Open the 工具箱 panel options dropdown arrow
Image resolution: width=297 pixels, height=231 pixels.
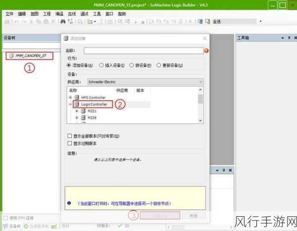click(x=283, y=38)
